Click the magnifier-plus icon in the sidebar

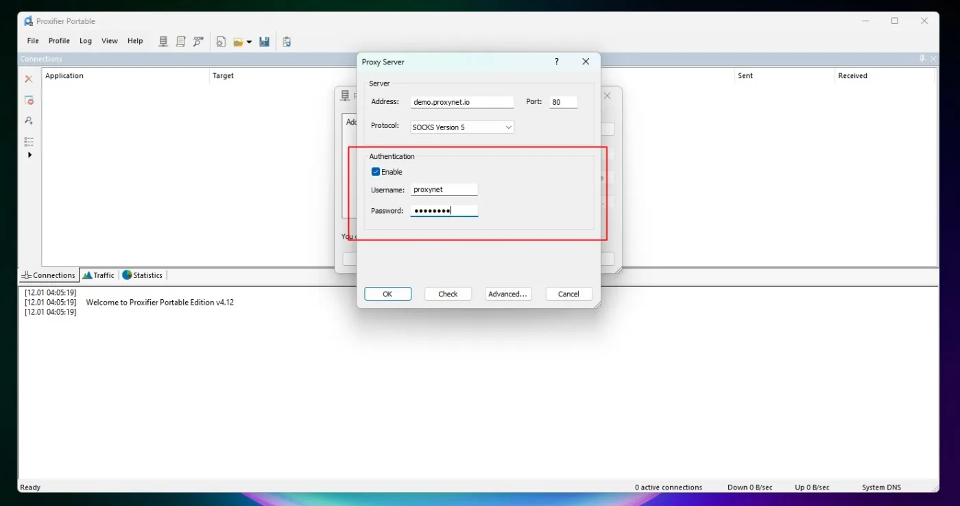tap(29, 121)
